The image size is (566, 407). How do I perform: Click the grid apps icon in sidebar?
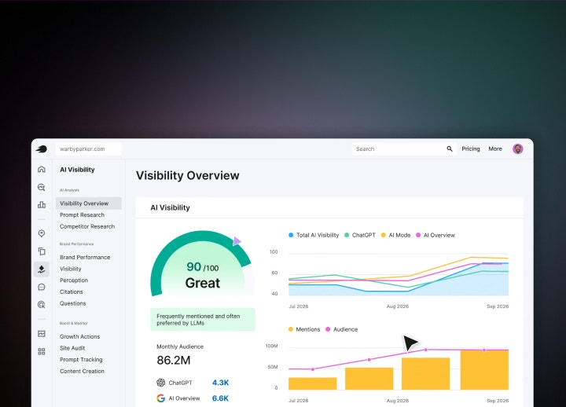click(x=42, y=351)
